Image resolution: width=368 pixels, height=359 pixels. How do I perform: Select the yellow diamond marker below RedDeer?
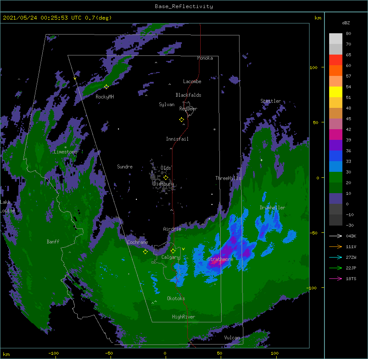coord(181,120)
